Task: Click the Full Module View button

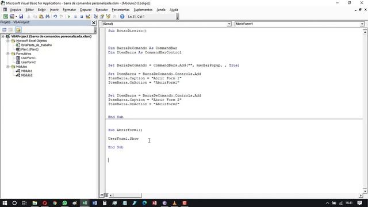Action: (x=106, y=195)
